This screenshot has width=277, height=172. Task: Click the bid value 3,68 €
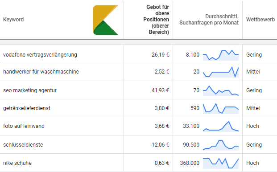[x=162, y=126]
